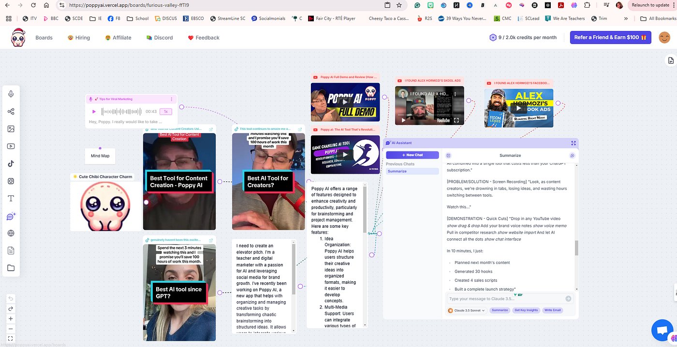The width and height of the screenshot is (677, 347).
Task: Select the microphone voice recording tool
Action: pos(11,94)
